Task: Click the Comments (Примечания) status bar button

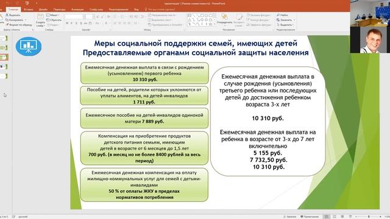Action: coord(310,217)
